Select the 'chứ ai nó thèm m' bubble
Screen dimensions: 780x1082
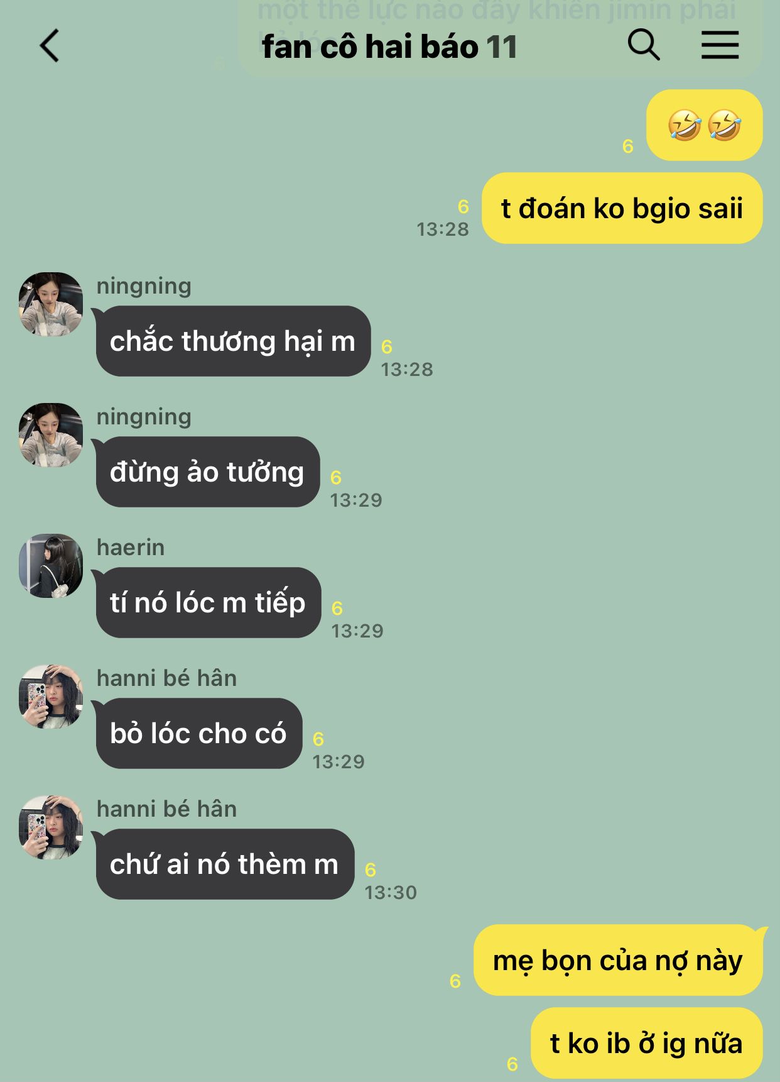point(224,864)
